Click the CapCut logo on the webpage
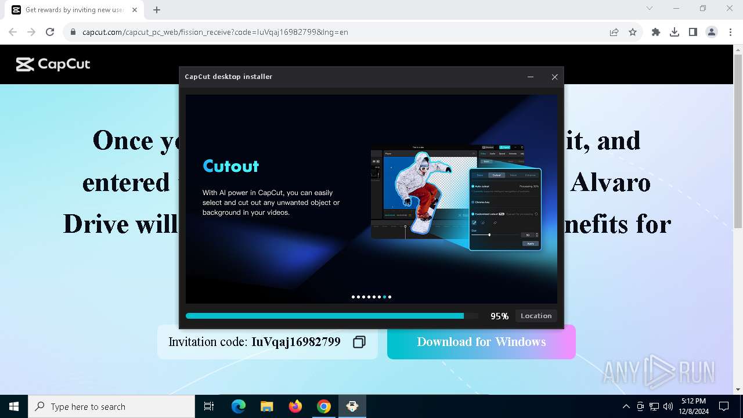Viewport: 743px width, 418px height. click(x=53, y=64)
